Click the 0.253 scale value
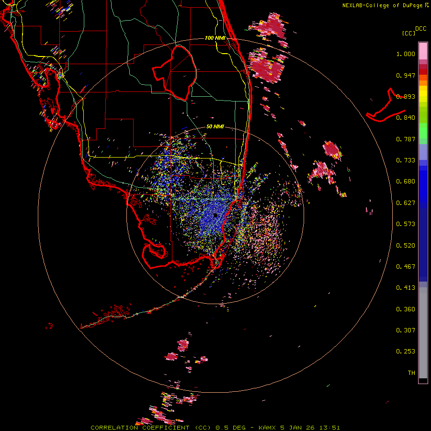 (x=406, y=352)
